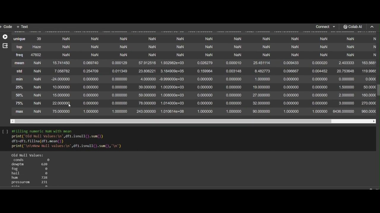Click the 'freq' row label
This screenshot has height=213, width=380.
(x=19, y=55)
